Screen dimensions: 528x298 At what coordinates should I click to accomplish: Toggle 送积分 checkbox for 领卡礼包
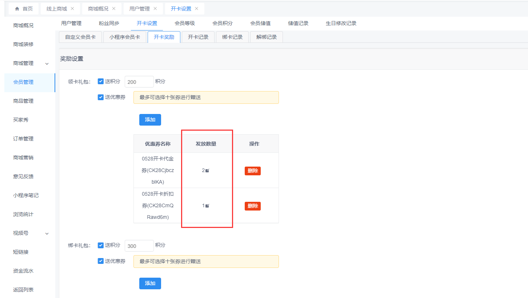101,81
